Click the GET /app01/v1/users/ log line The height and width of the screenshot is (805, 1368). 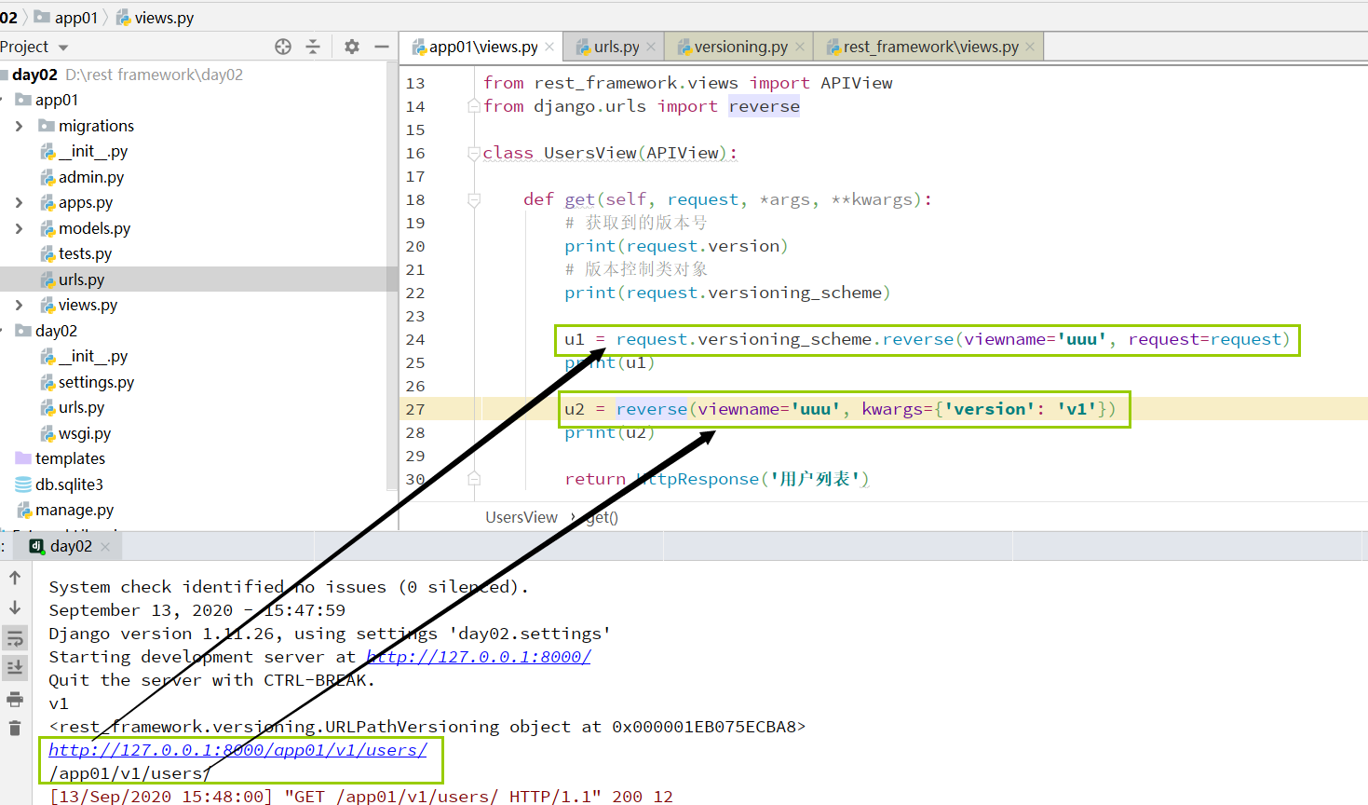[x=361, y=797]
